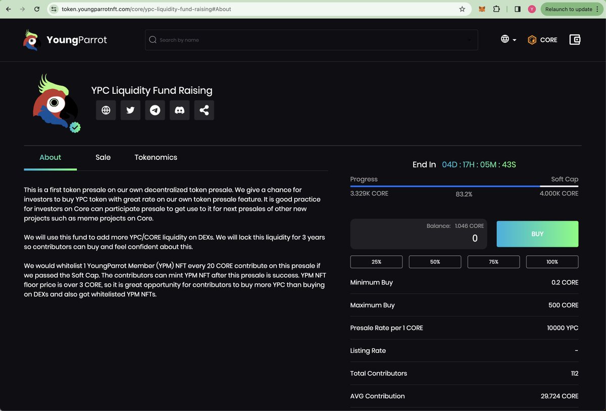Click the magnifier icon in search box

(153, 40)
